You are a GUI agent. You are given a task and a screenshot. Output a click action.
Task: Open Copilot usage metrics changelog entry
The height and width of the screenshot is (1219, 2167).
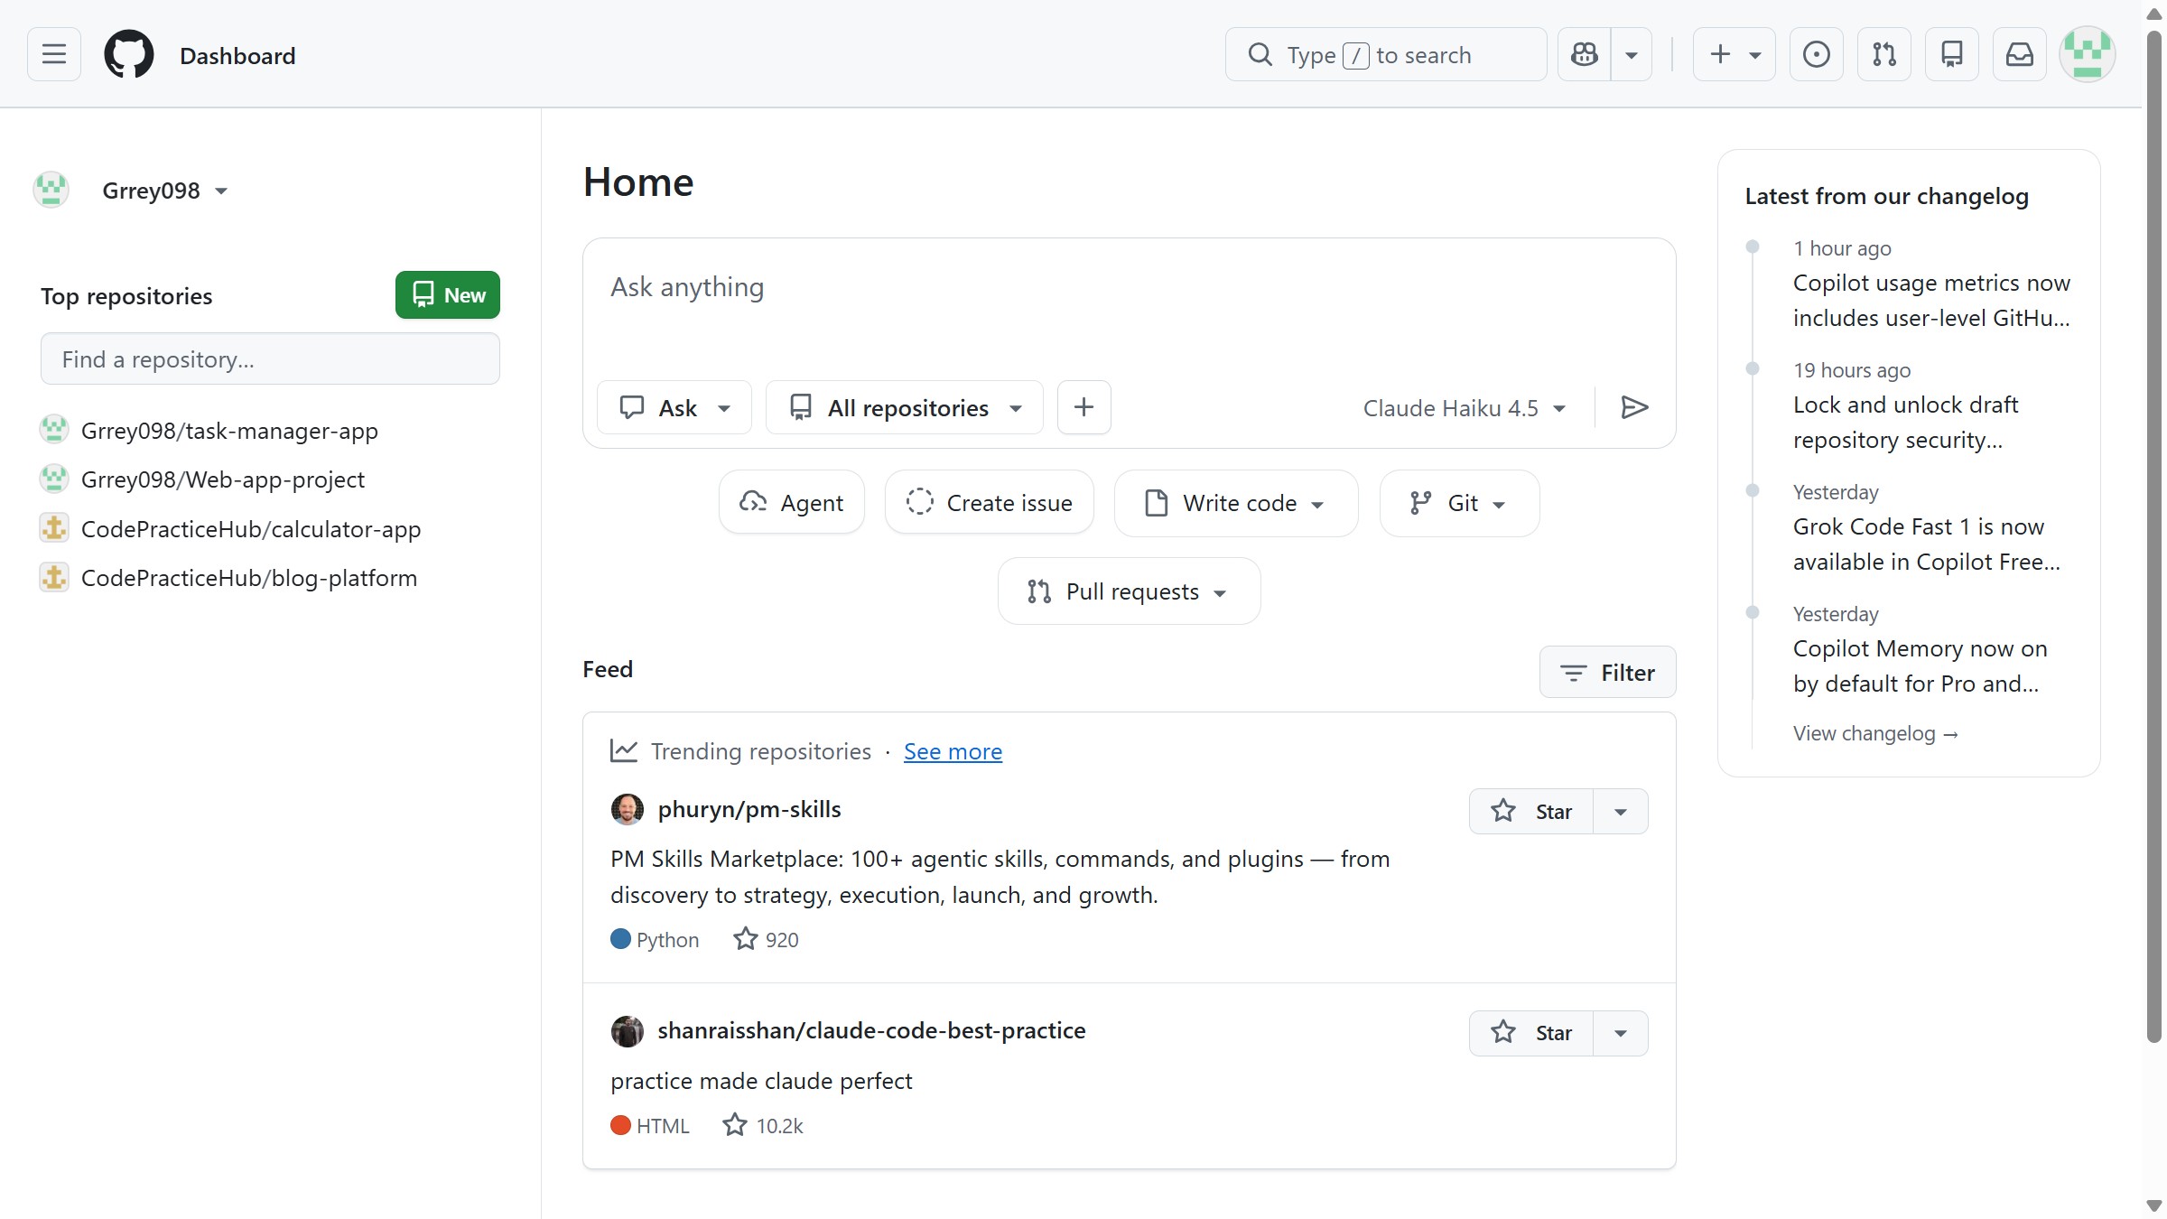[1931, 300]
